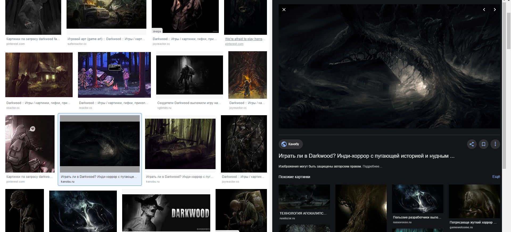Open the 'We're afraid to play horro...' link
511x232 pixels.
point(245,39)
